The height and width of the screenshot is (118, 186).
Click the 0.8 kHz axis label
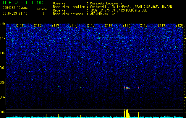3,83
